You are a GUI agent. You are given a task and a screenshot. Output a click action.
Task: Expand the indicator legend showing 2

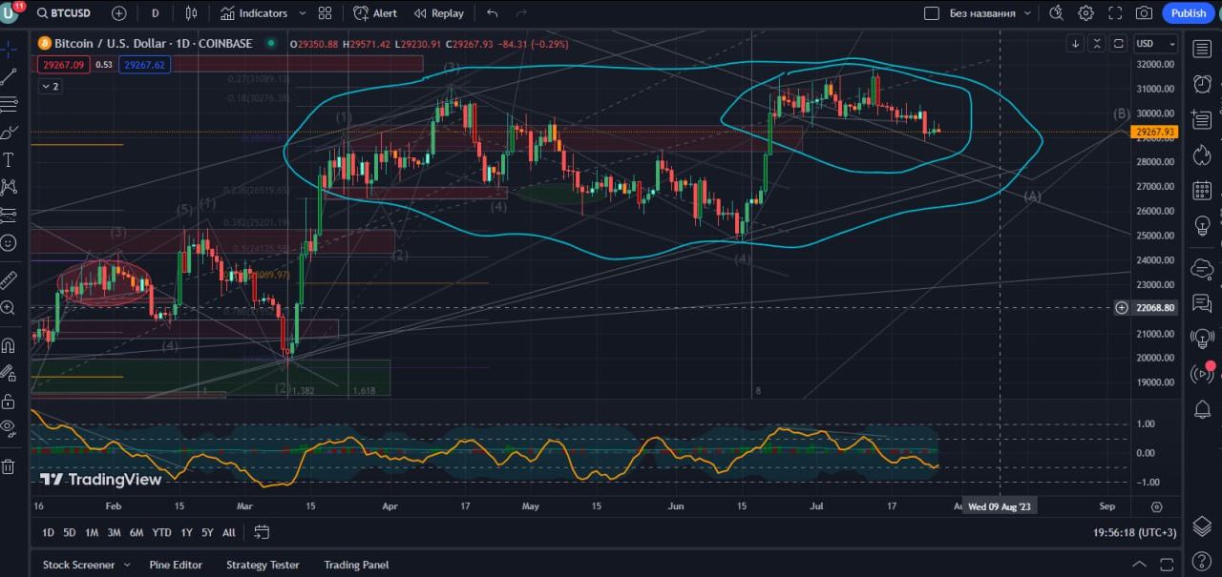coord(50,86)
